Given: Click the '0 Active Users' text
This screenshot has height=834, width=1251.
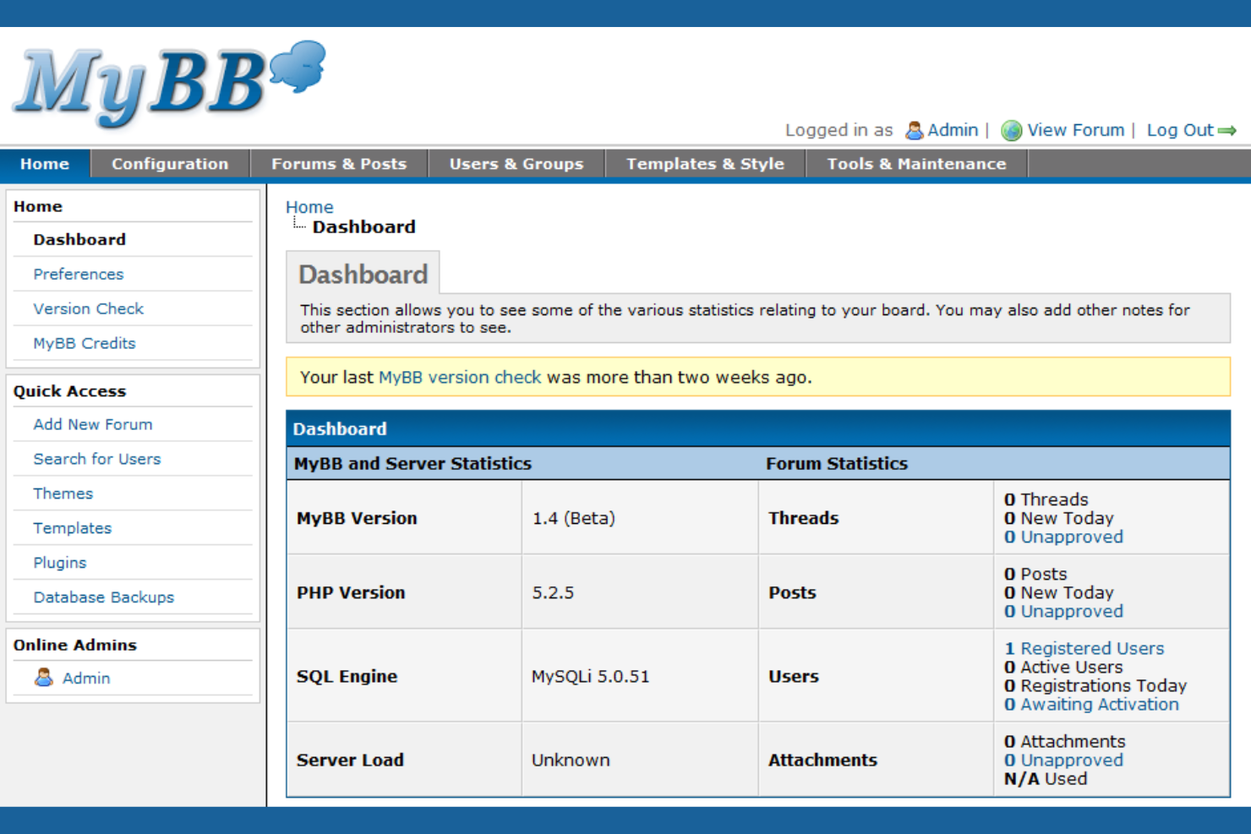Looking at the screenshot, I should tap(1063, 668).
